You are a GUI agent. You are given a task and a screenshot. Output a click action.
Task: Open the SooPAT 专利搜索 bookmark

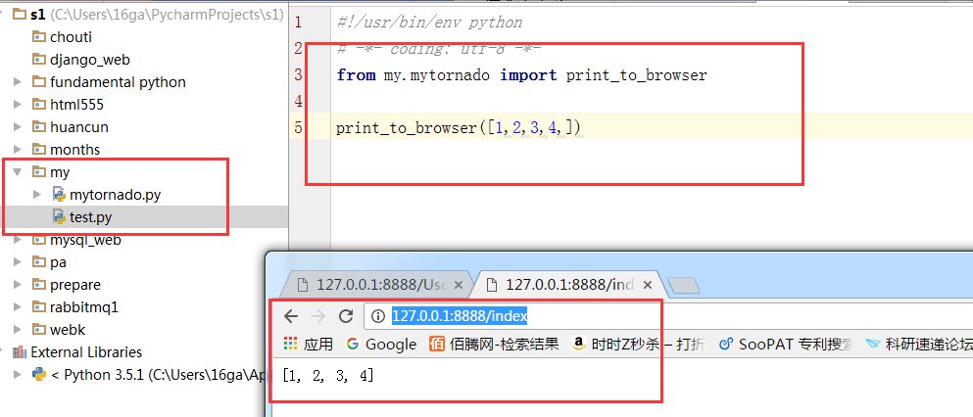tap(786, 344)
